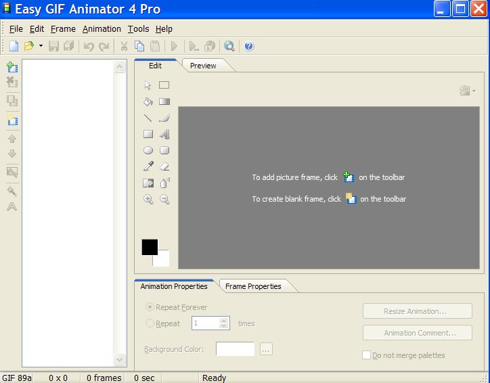Select the Paintbrush tool
This screenshot has height=383, width=490.
(164, 118)
